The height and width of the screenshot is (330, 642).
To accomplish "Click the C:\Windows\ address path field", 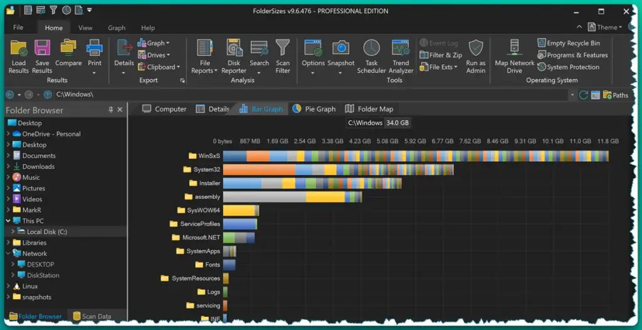I will coord(310,95).
